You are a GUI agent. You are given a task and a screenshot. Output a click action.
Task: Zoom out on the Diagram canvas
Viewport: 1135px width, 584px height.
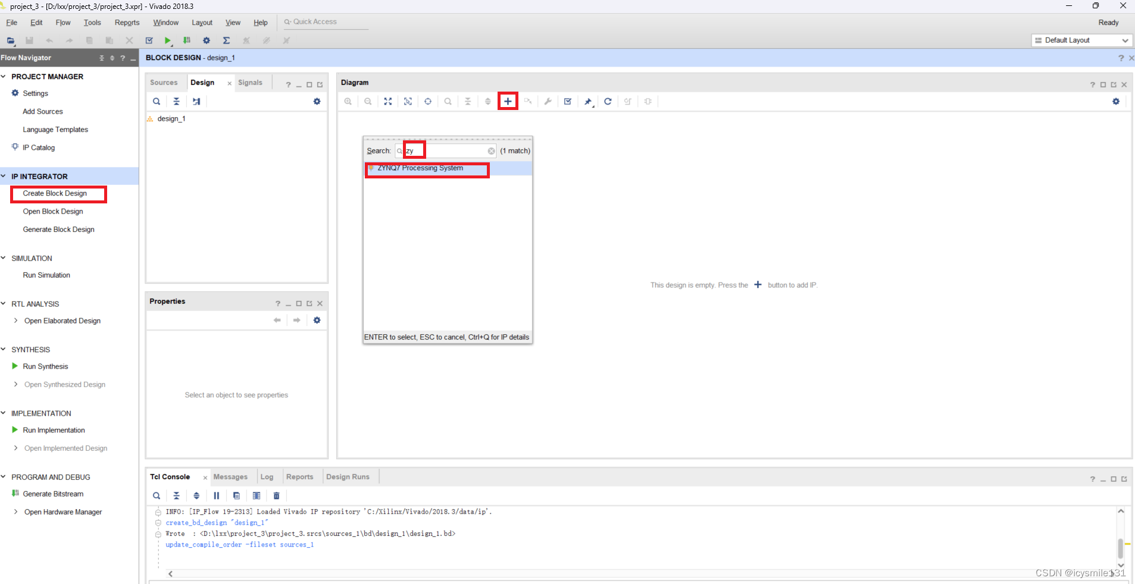368,101
